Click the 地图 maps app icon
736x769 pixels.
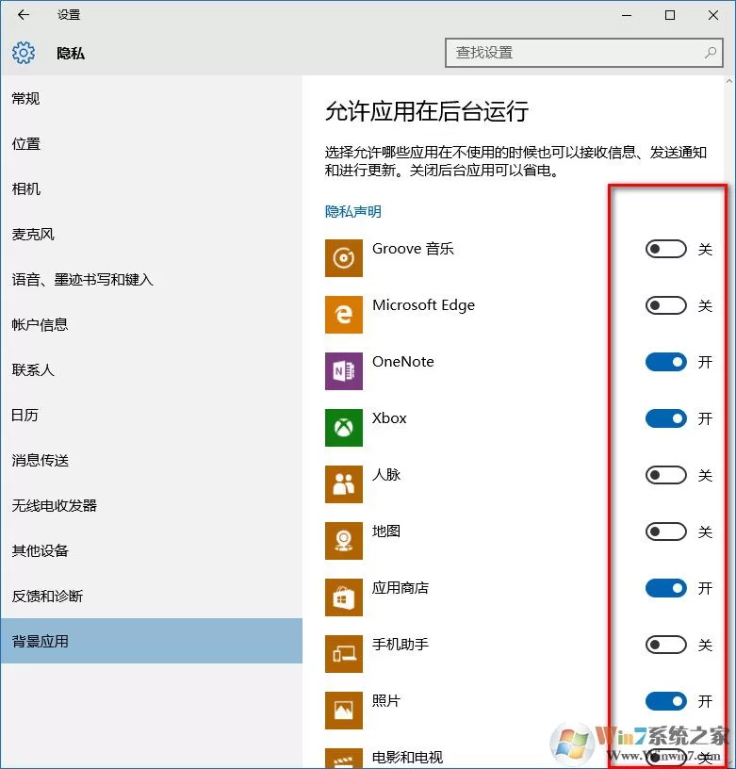(344, 540)
